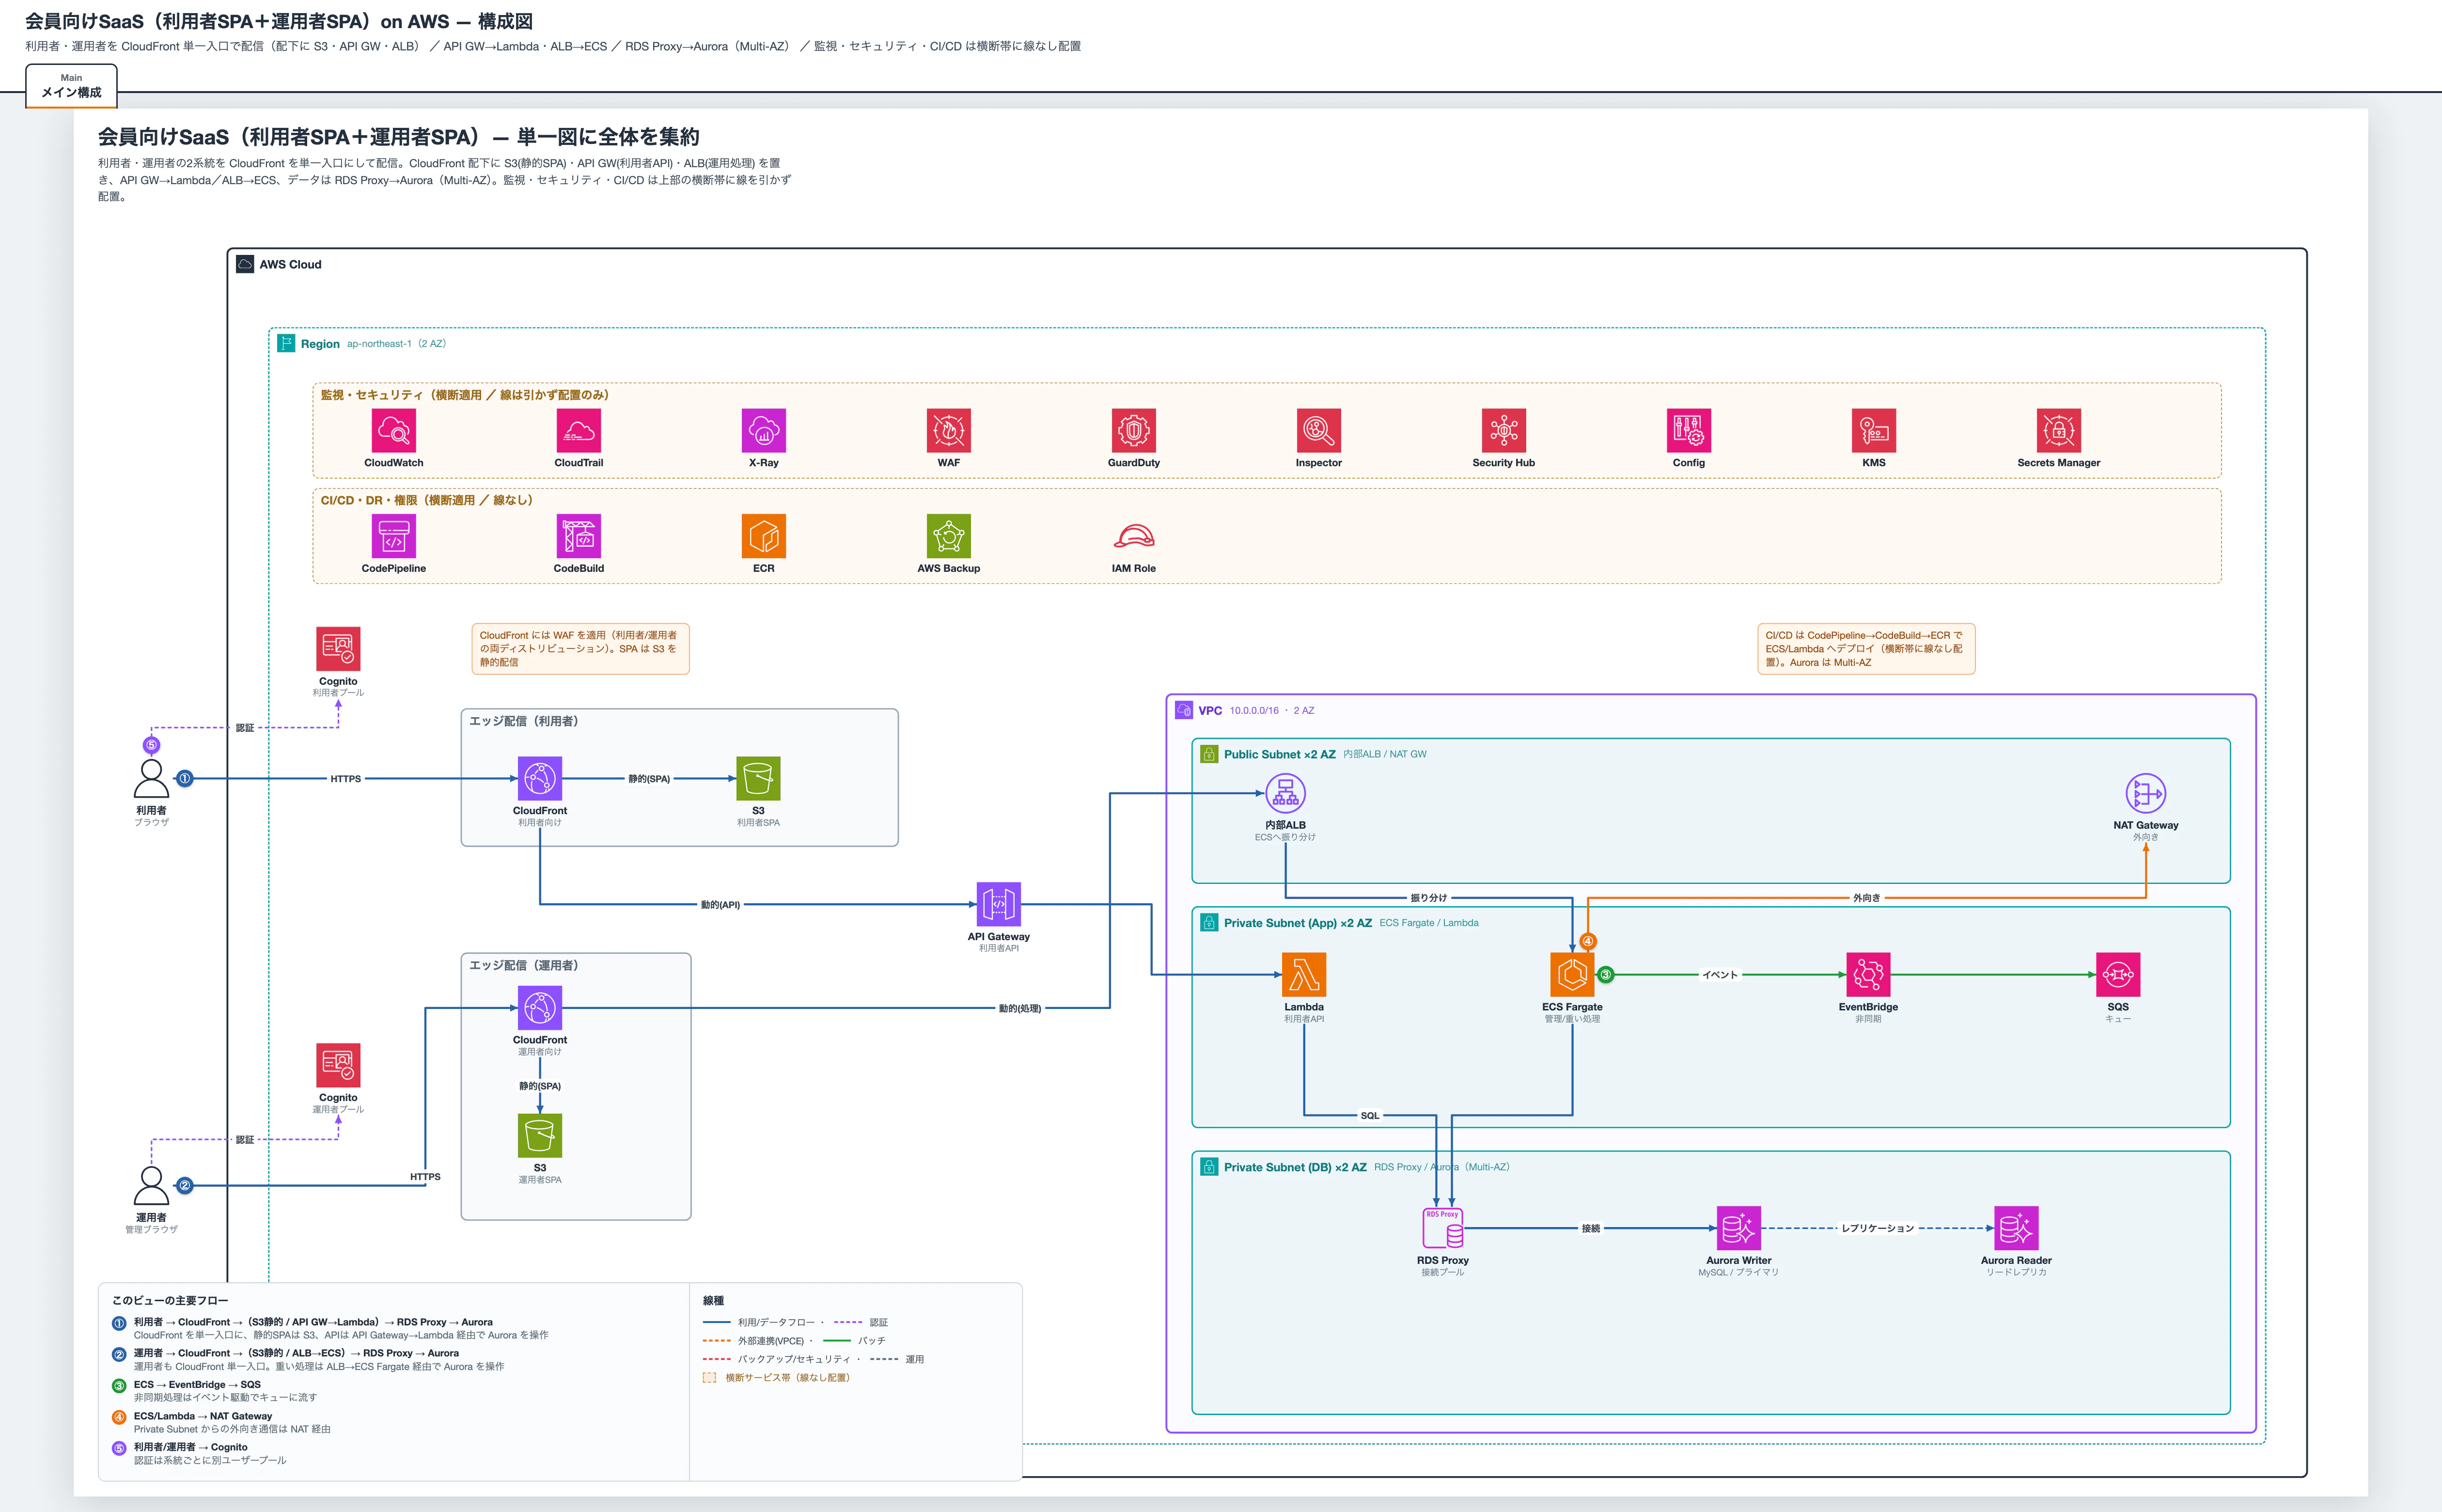The height and width of the screenshot is (1512, 2442).
Task: Click the 内部ALB load balancer icon
Action: 1285,793
